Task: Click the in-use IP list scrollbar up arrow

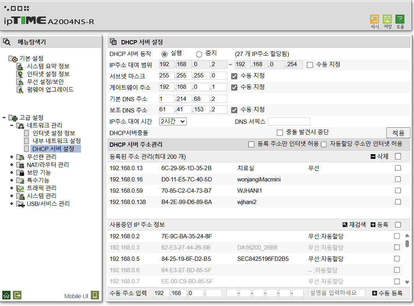Action: pos(407,236)
